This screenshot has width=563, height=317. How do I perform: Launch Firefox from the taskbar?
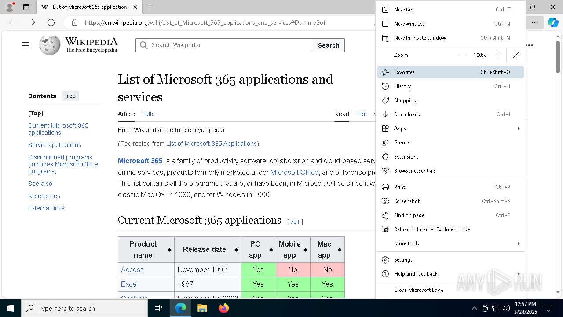tap(224, 308)
